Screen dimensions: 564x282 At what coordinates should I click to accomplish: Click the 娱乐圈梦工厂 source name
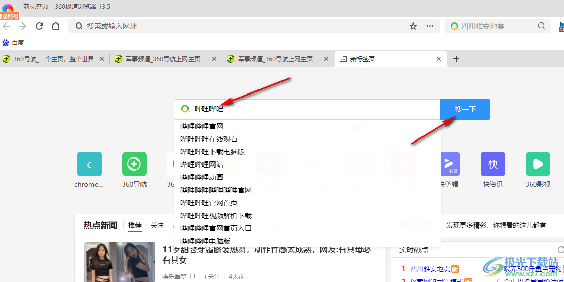(181, 277)
